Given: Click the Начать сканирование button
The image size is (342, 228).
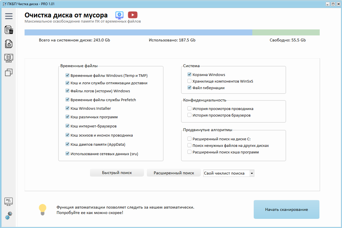Looking at the screenshot, I should tap(286, 209).
